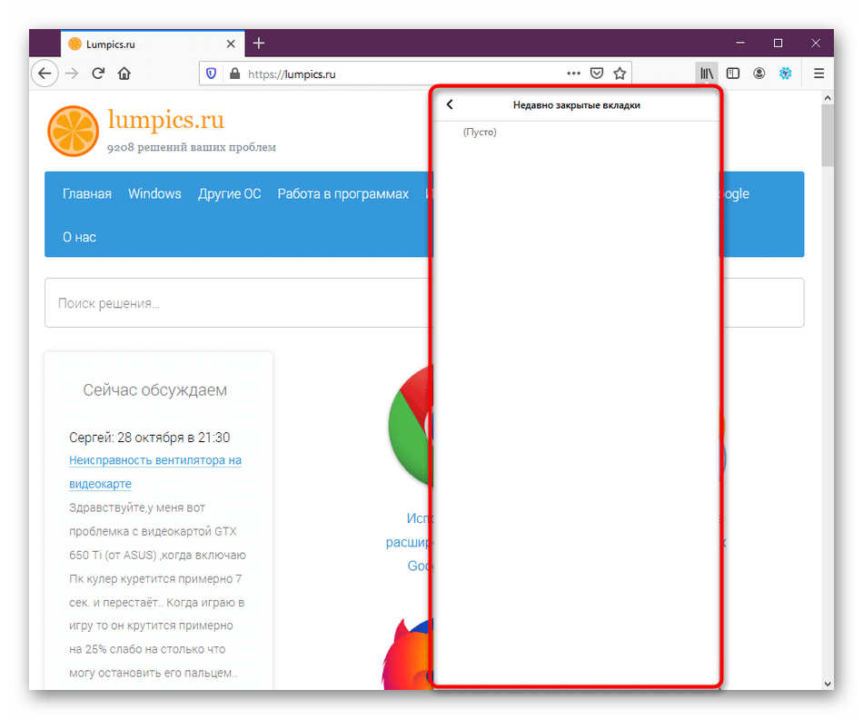
Task: Minimize the Firefox window
Action: click(x=740, y=43)
